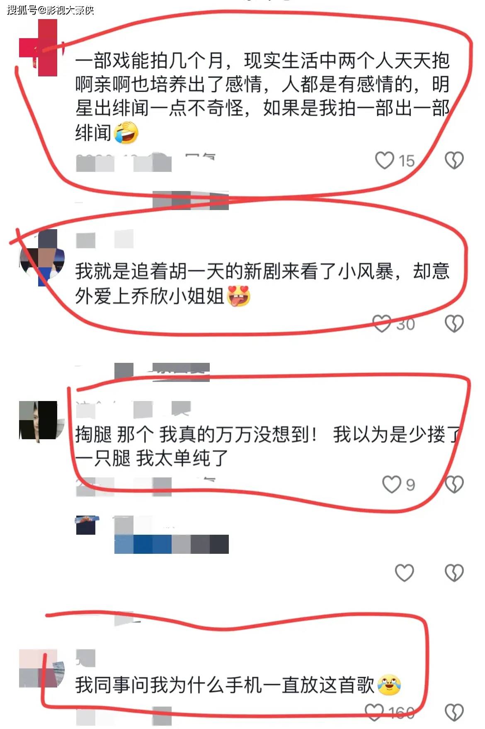Viewport: 485px width, 729px height.
Task: Like the 胡一天 comment with 30 likes
Action: coord(381,323)
